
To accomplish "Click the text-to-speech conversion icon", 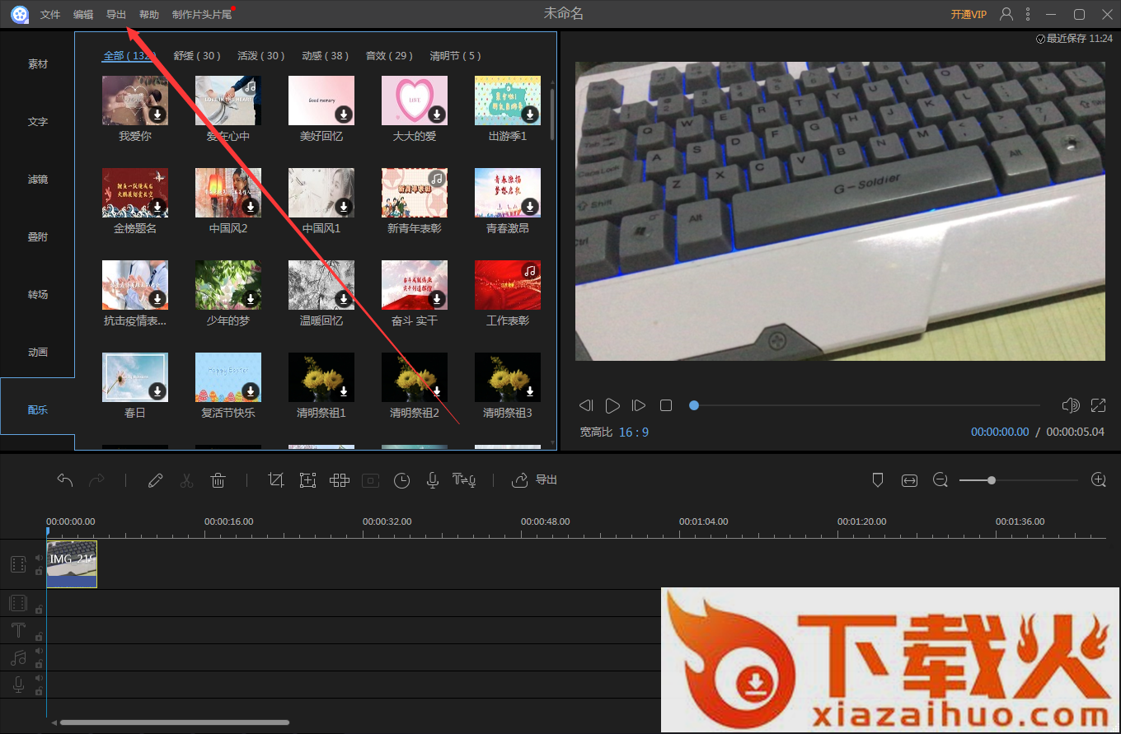I will click(x=464, y=480).
